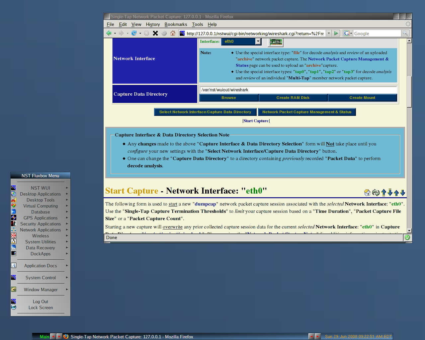Screen dimensions: 425x340
Task: Go back with the green back arrow
Action: 109,33
